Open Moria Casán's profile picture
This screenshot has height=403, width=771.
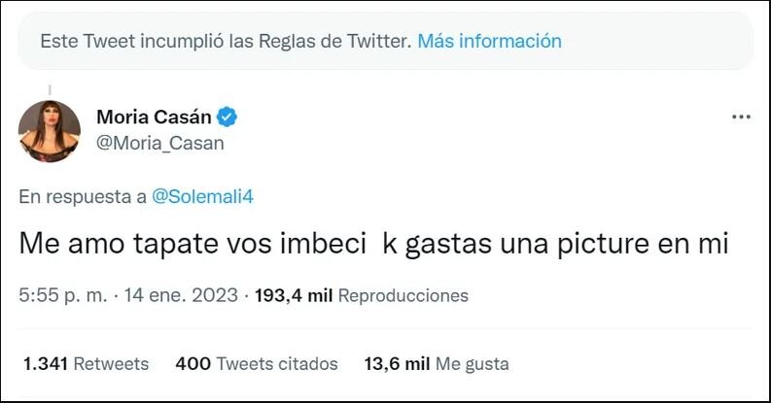(49, 130)
